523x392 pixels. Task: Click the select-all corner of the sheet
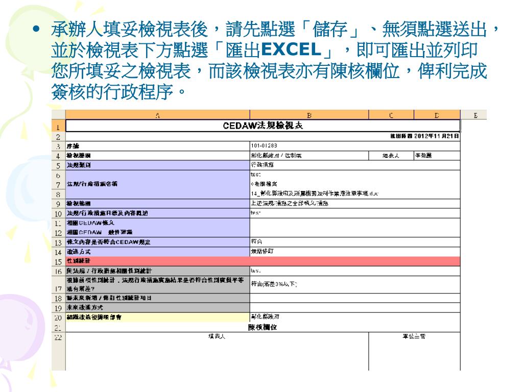click(x=59, y=115)
